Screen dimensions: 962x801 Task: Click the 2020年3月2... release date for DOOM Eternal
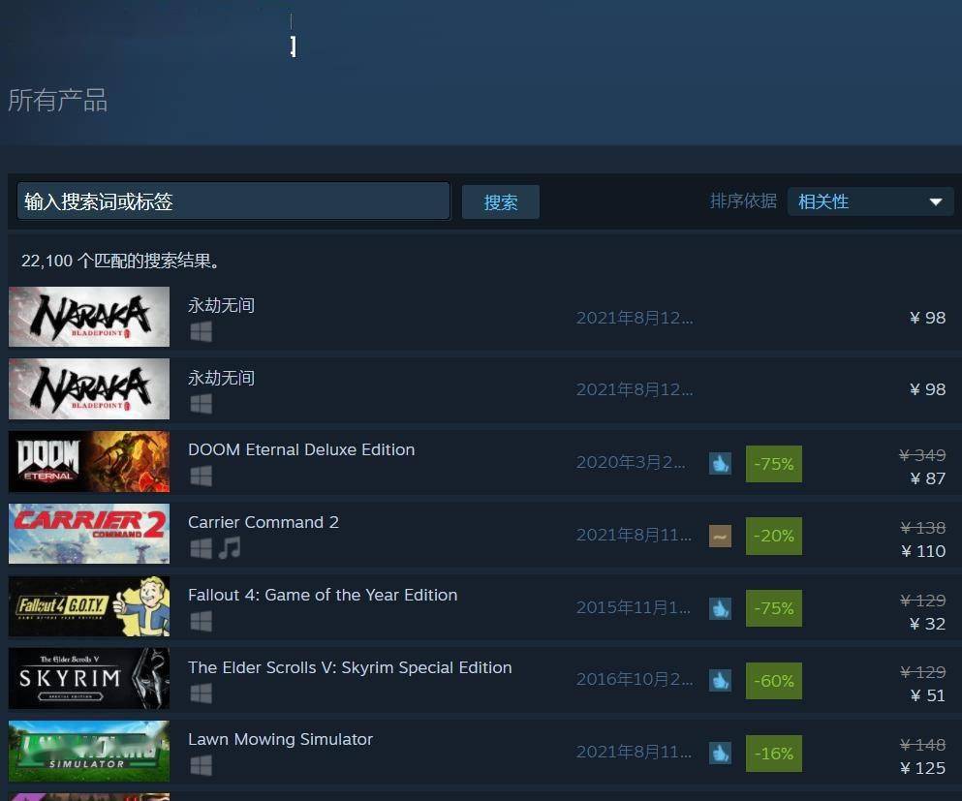[631, 462]
